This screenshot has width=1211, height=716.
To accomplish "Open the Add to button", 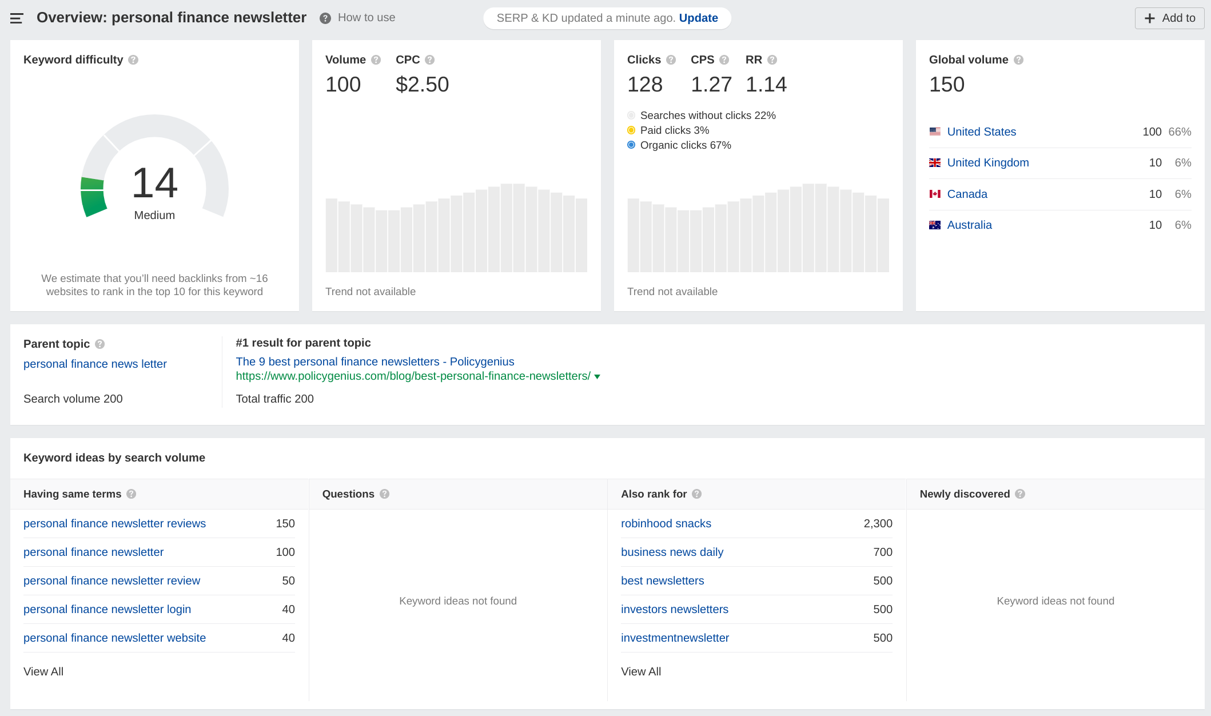I will (1169, 18).
